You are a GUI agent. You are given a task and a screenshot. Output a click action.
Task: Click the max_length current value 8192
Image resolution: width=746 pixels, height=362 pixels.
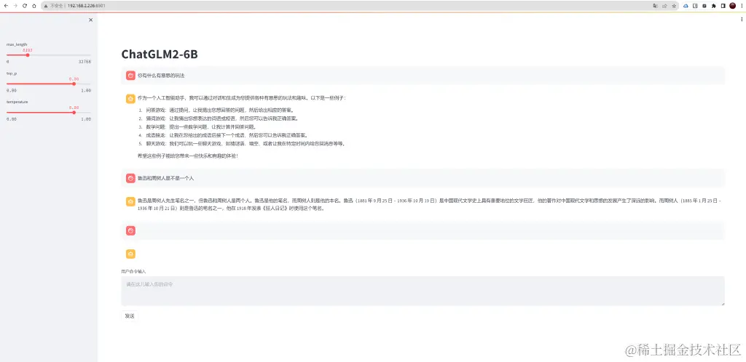[28, 50]
